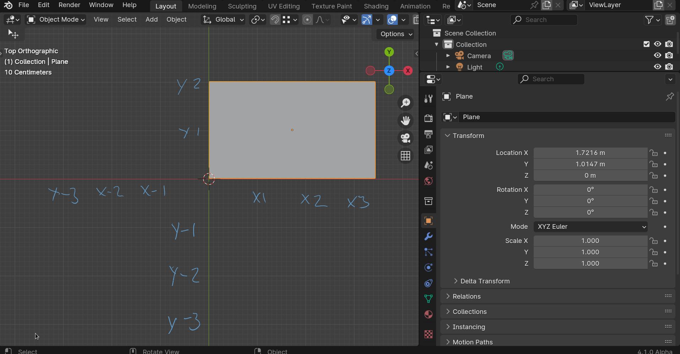Open the Particles properties tab
Screen dimensions: 680x354
(428, 252)
